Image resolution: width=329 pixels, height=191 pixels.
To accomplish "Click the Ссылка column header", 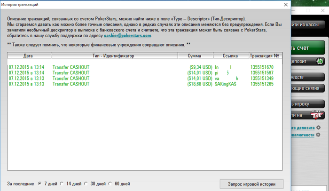I will tap(231, 56).
